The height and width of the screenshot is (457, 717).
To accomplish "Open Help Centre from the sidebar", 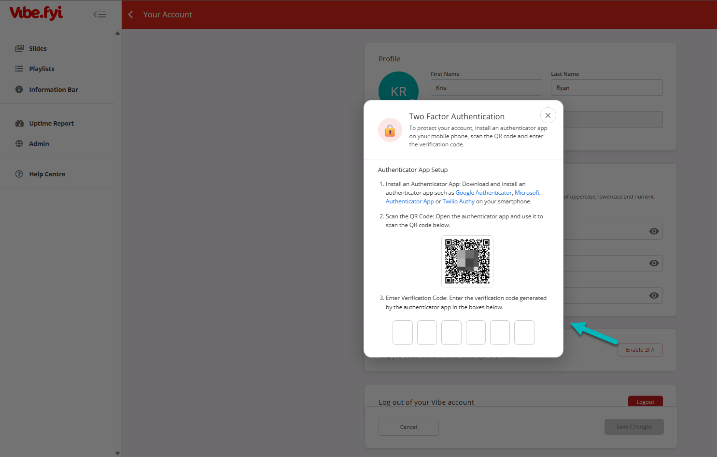I will (47, 174).
